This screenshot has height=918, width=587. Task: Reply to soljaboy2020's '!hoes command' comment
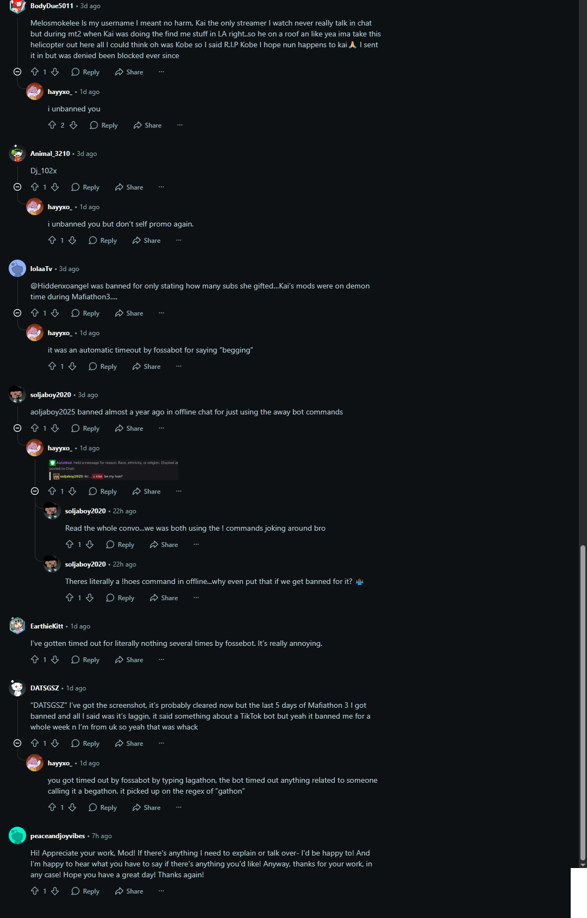pos(120,598)
